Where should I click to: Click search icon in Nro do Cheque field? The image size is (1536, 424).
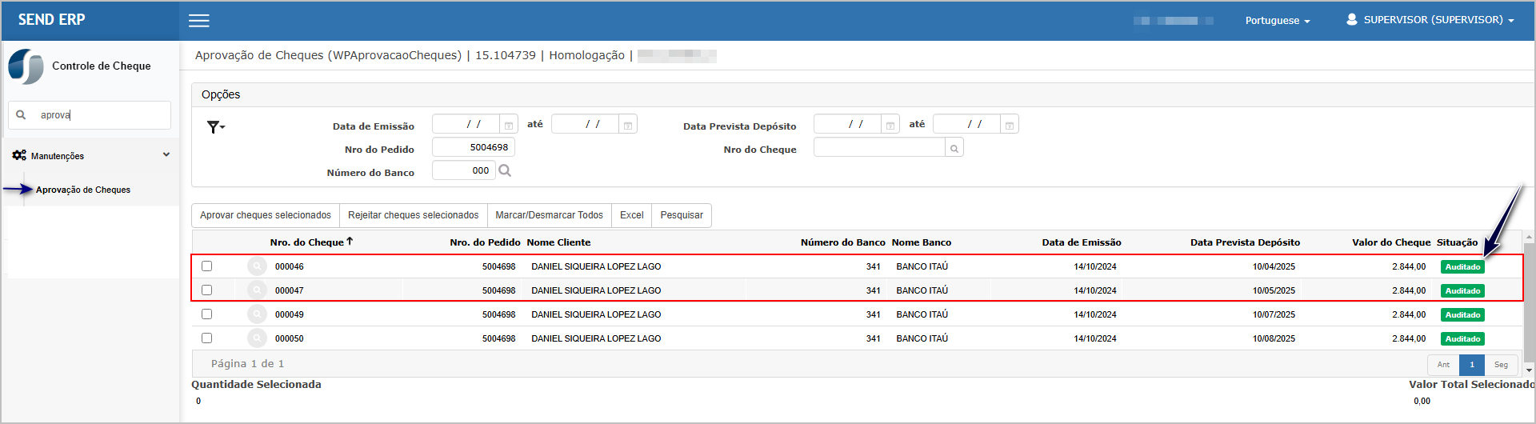coord(954,148)
